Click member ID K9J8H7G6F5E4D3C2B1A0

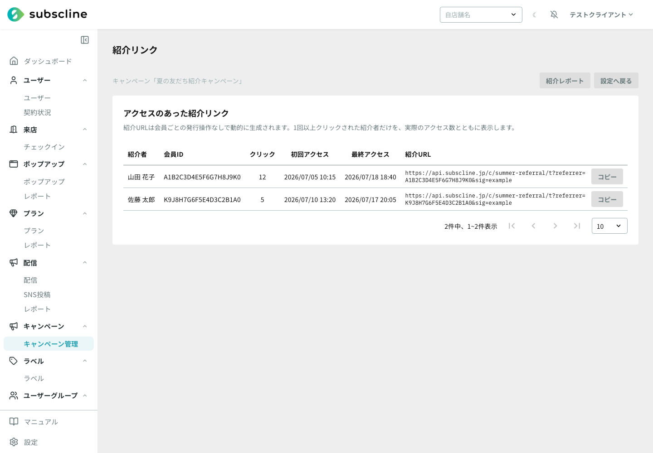pos(202,200)
